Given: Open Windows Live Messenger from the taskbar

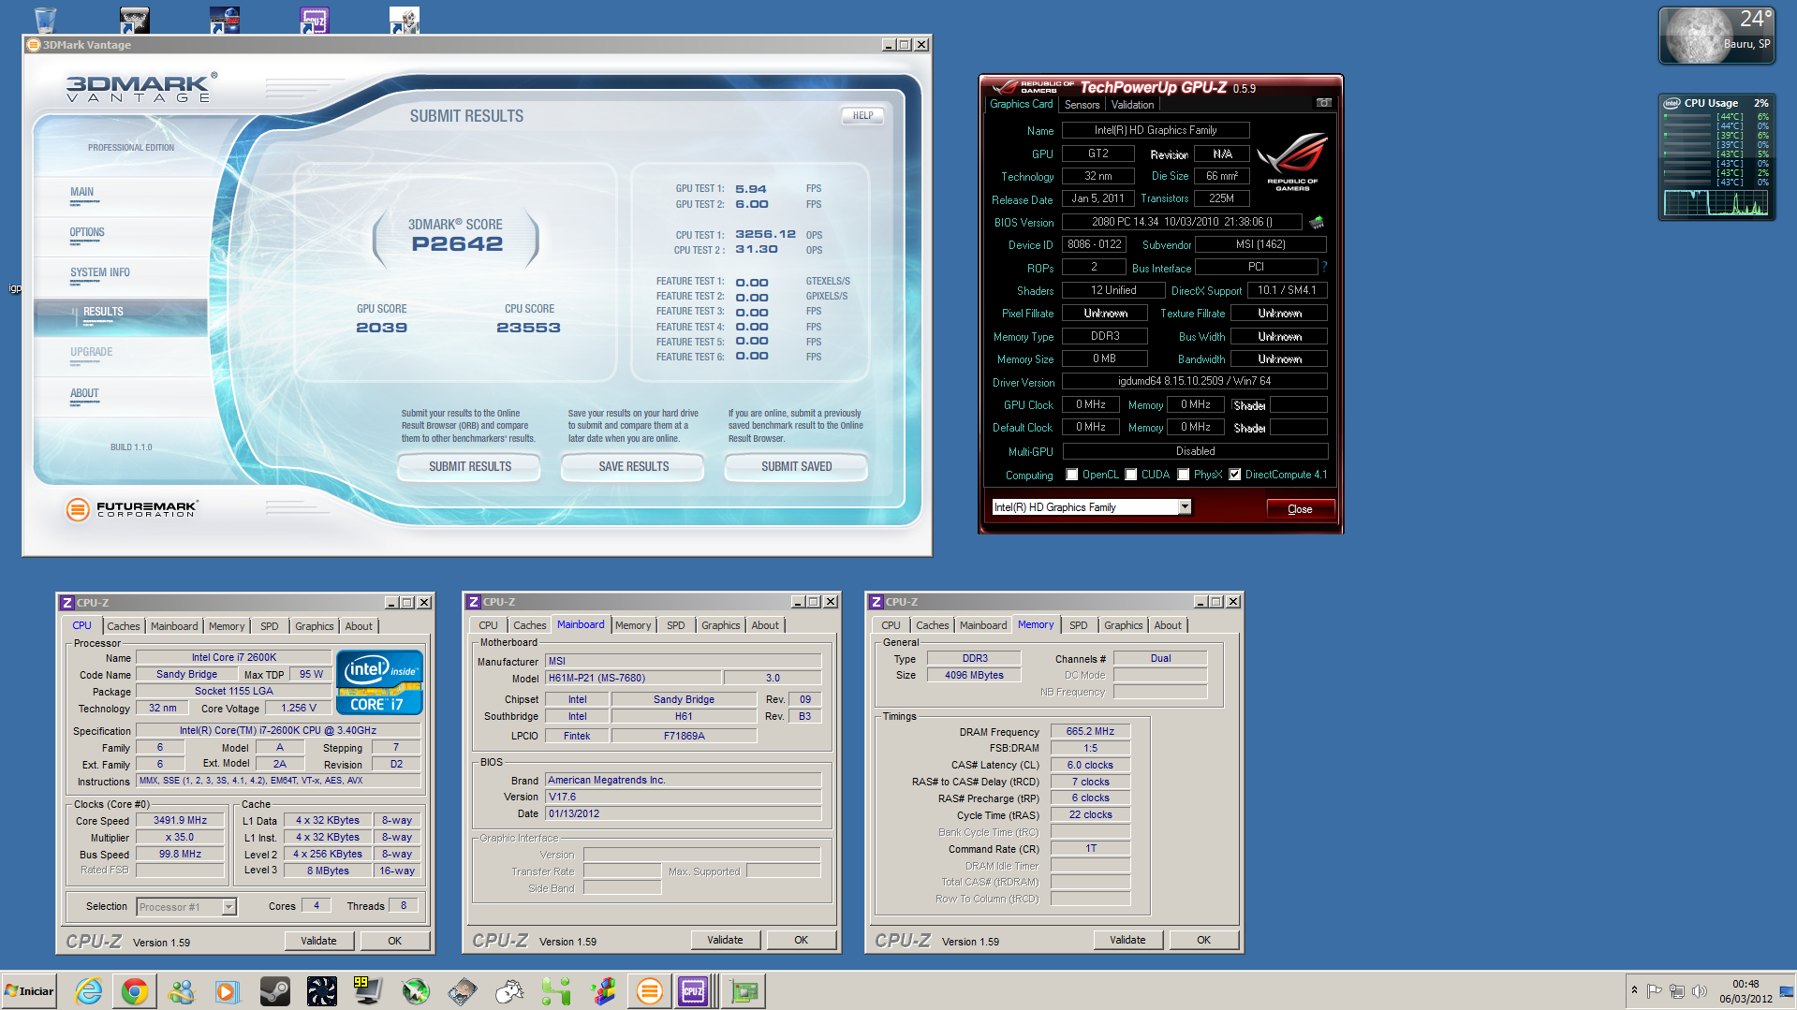Looking at the screenshot, I should click(181, 991).
